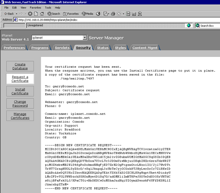Open the Install Certificate link
This screenshot has width=220, height=193.
point(20,91)
